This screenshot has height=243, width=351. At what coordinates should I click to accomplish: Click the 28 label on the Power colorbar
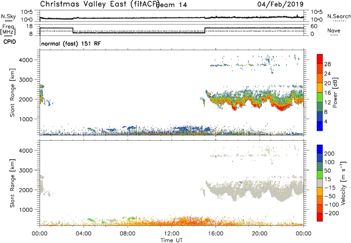point(327,64)
